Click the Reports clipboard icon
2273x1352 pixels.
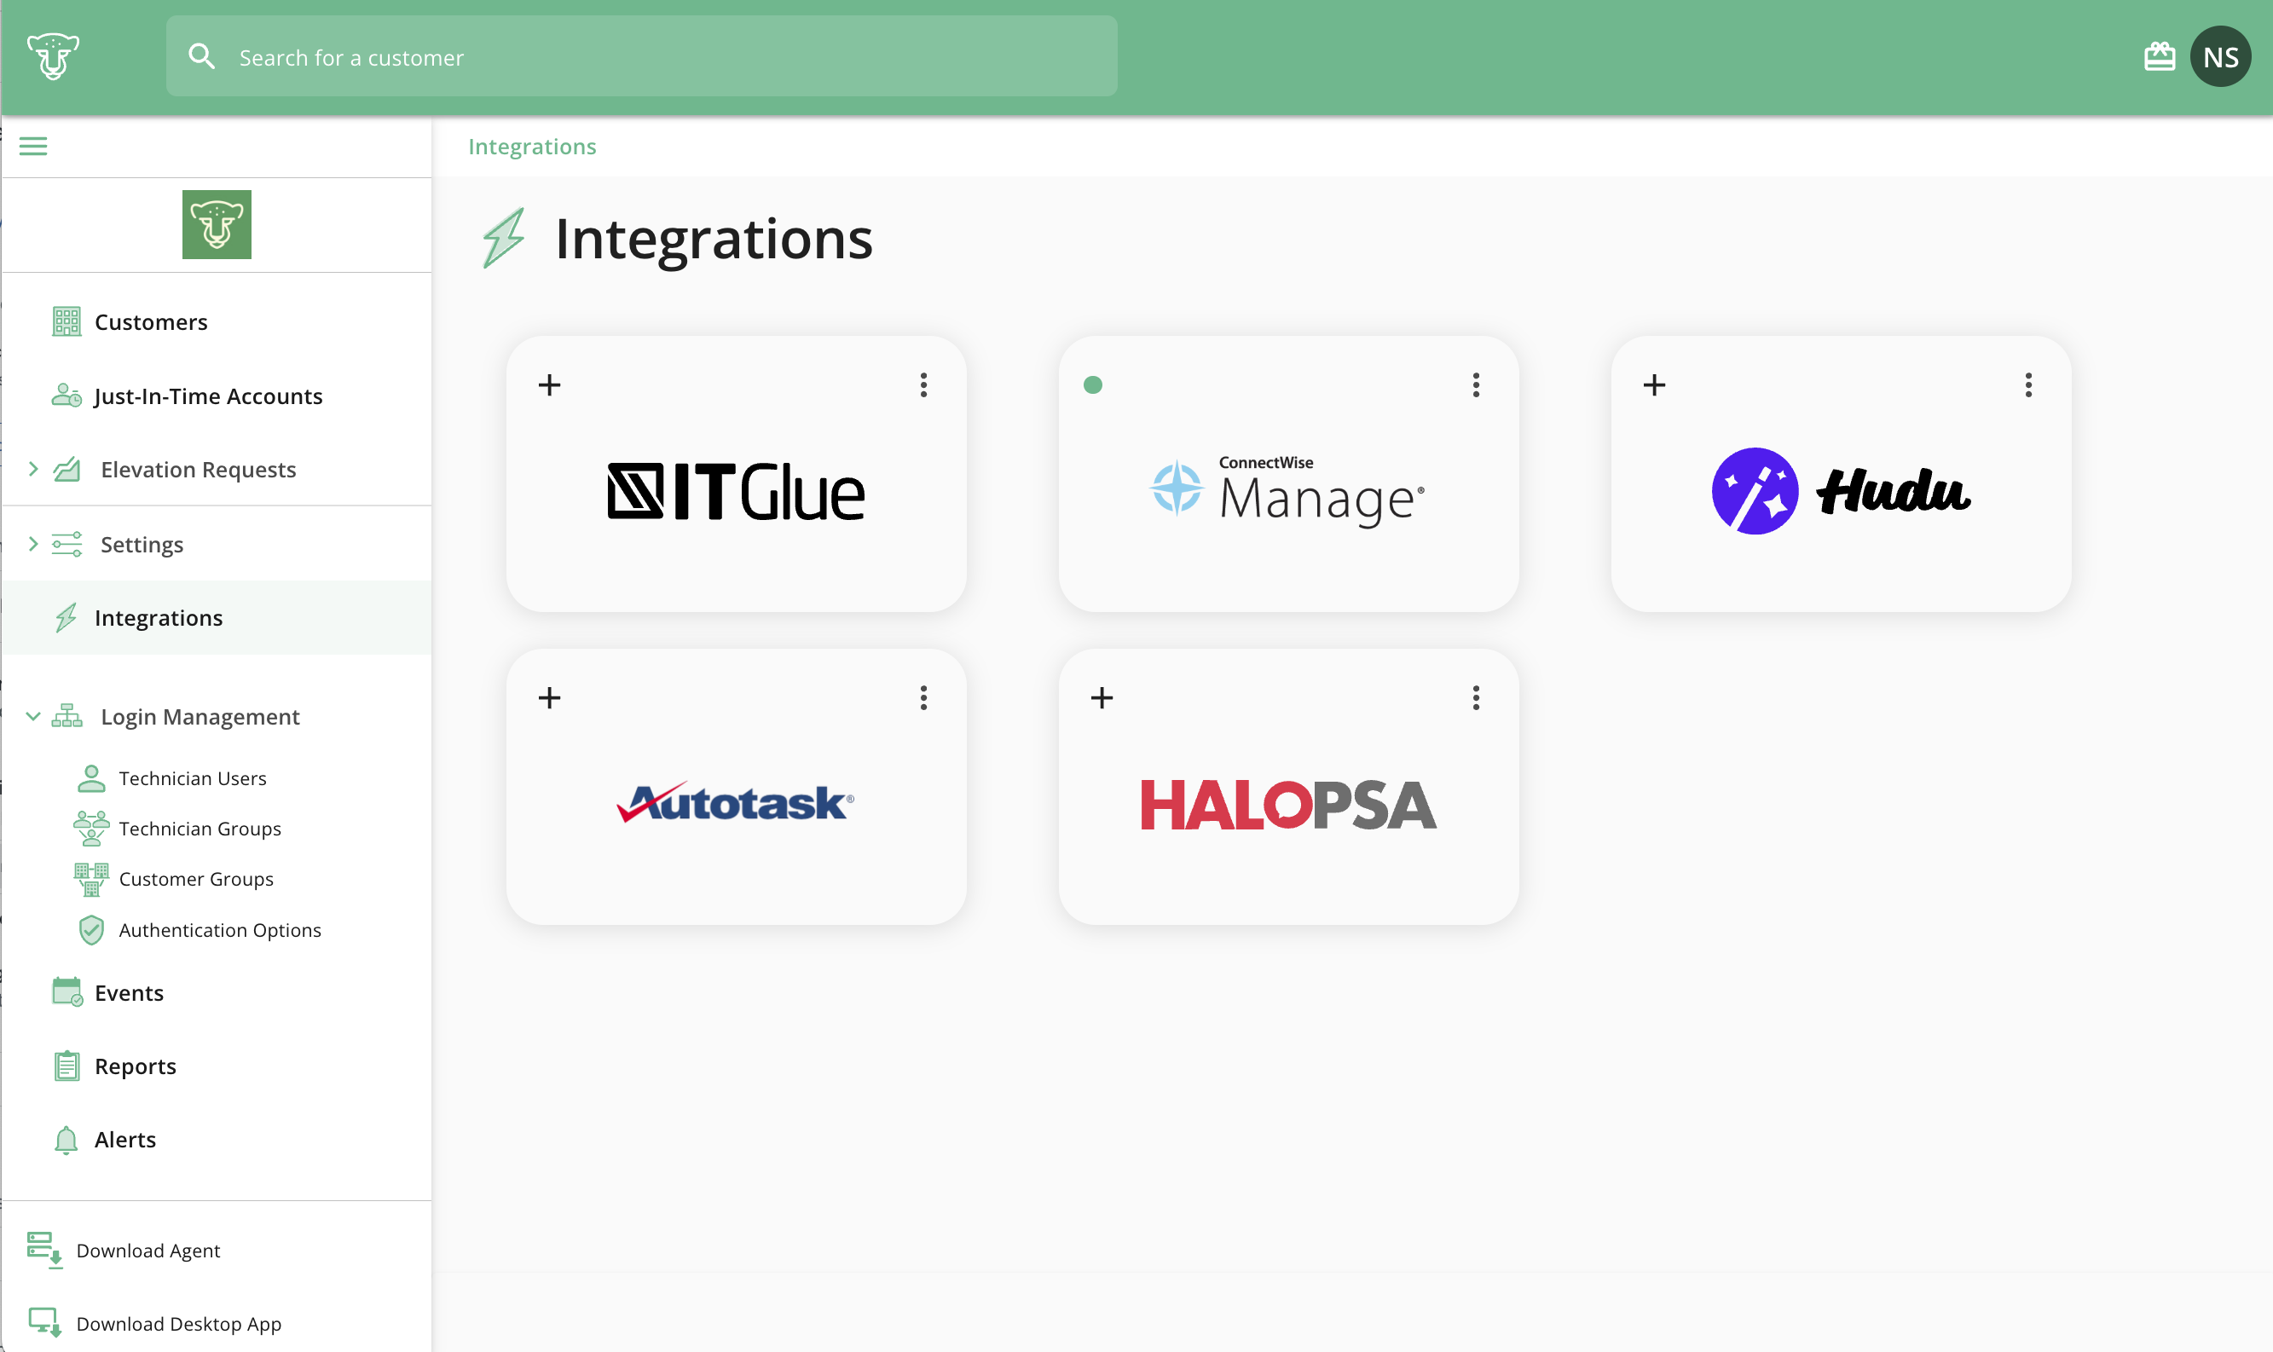67,1066
